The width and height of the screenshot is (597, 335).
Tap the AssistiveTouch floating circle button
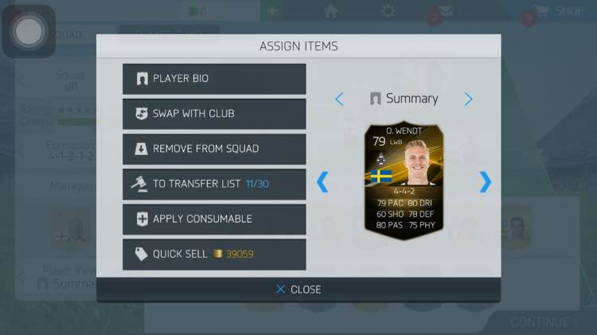coord(29,32)
